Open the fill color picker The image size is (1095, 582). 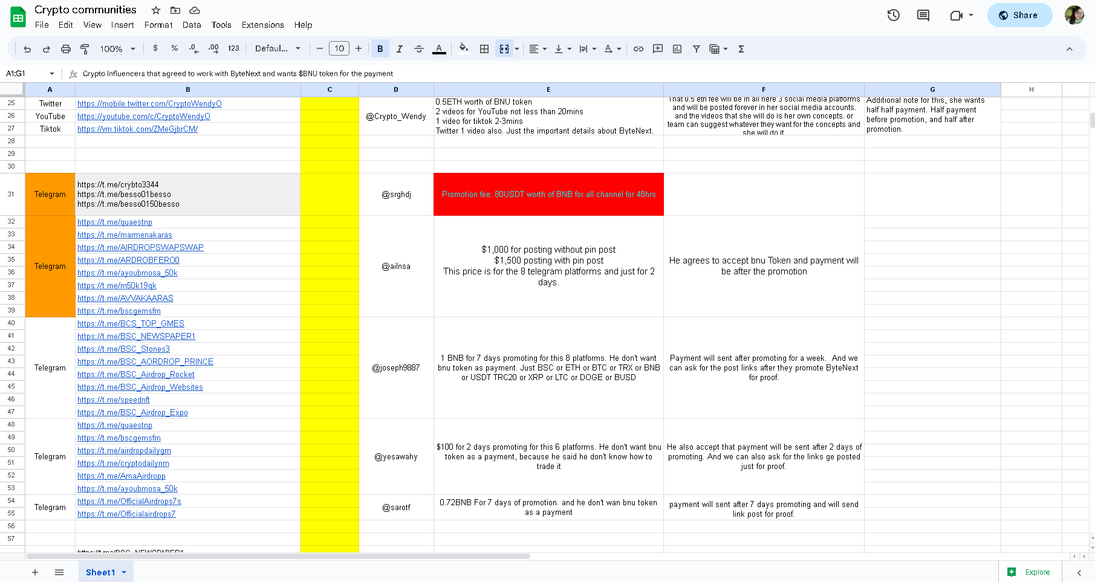pos(464,48)
